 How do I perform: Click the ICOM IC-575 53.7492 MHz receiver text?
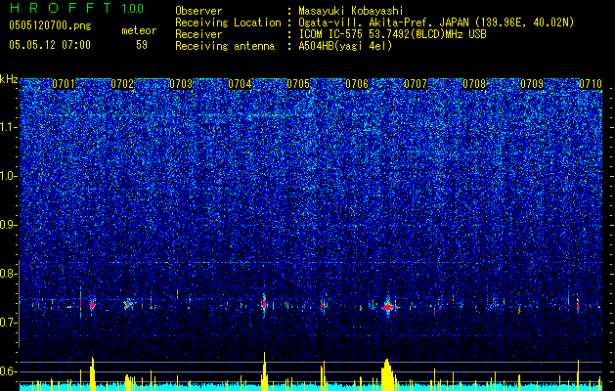pos(392,34)
